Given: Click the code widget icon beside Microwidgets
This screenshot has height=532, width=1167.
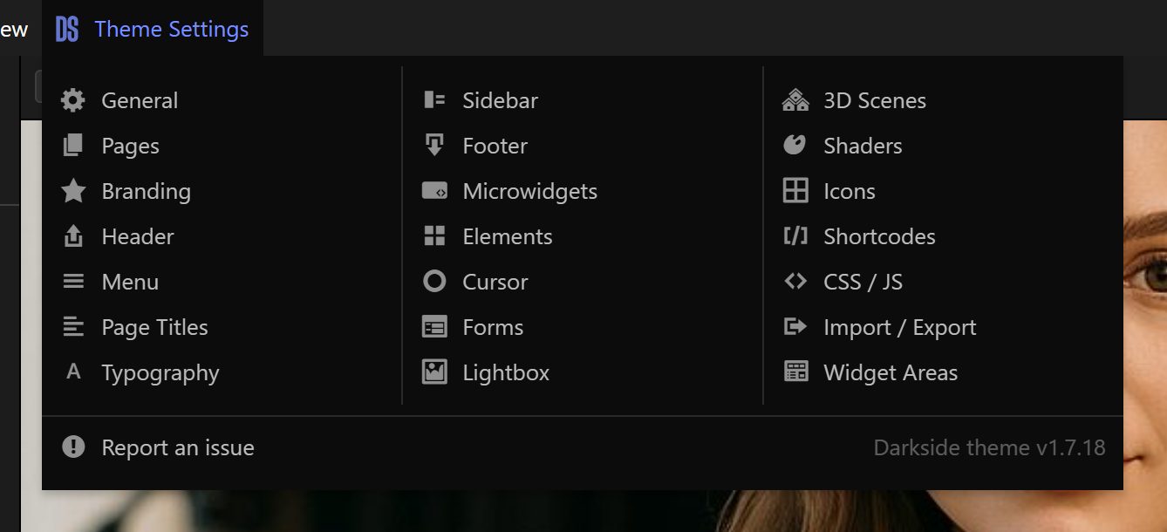Looking at the screenshot, I should (434, 191).
